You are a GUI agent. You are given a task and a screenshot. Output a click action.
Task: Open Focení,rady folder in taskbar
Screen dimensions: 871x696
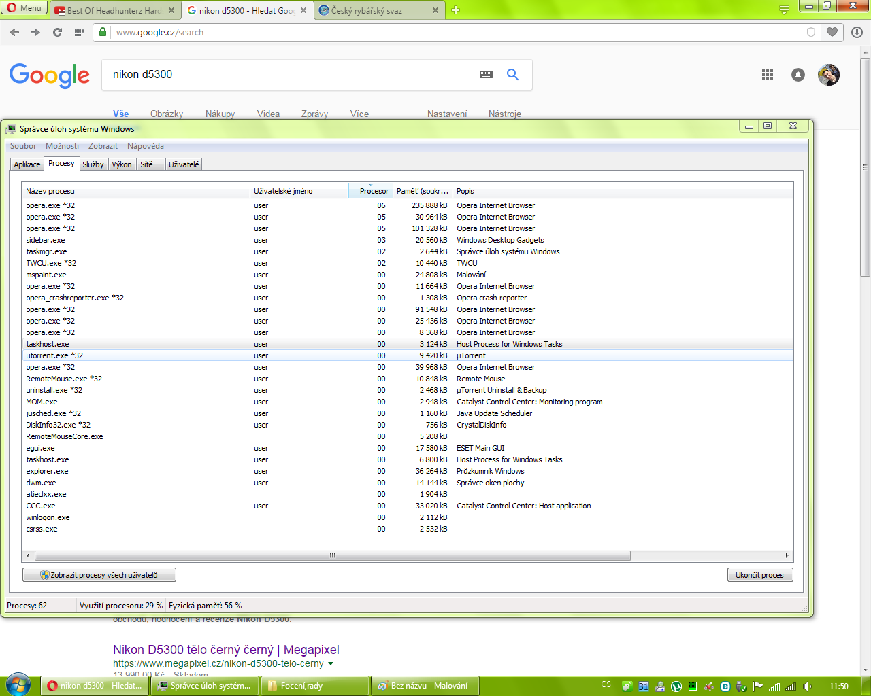(316, 686)
